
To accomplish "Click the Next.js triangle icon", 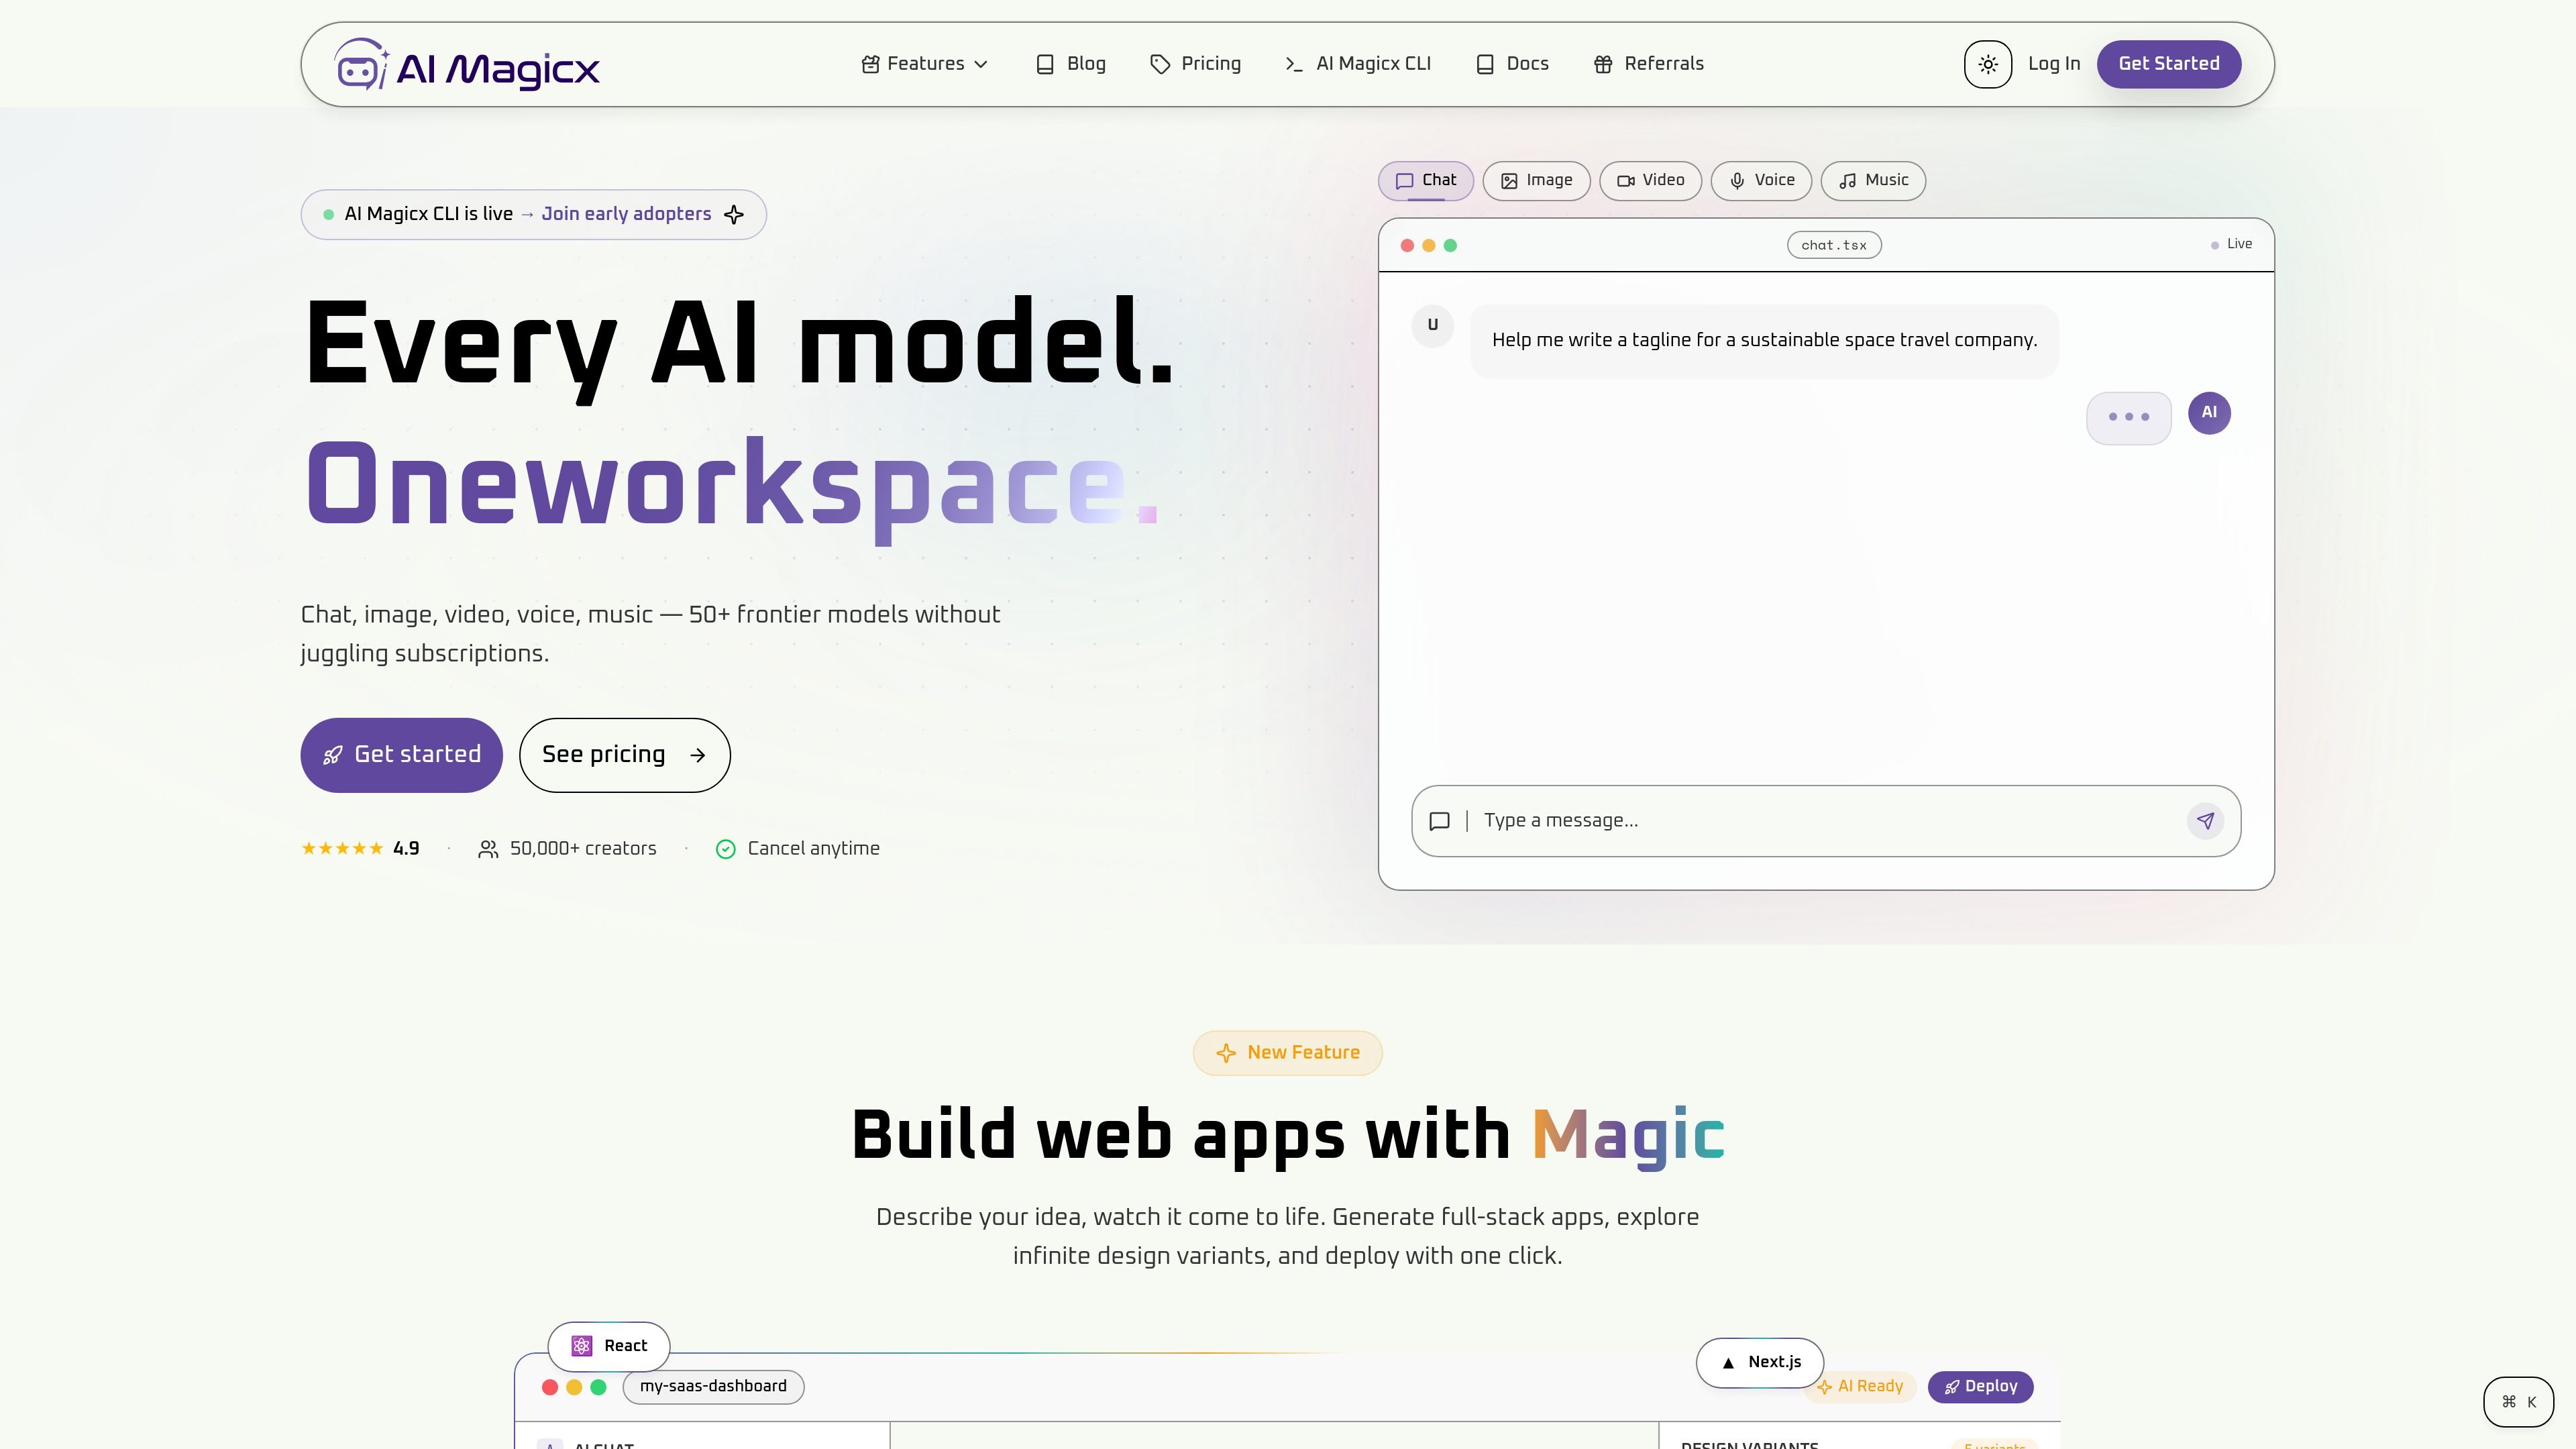I will tap(1728, 1363).
